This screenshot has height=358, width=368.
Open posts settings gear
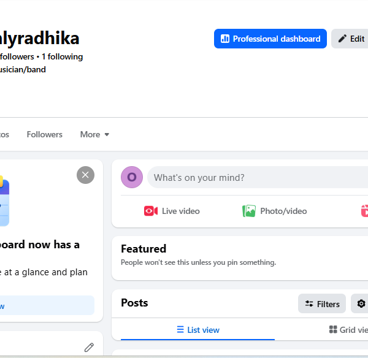(360, 303)
